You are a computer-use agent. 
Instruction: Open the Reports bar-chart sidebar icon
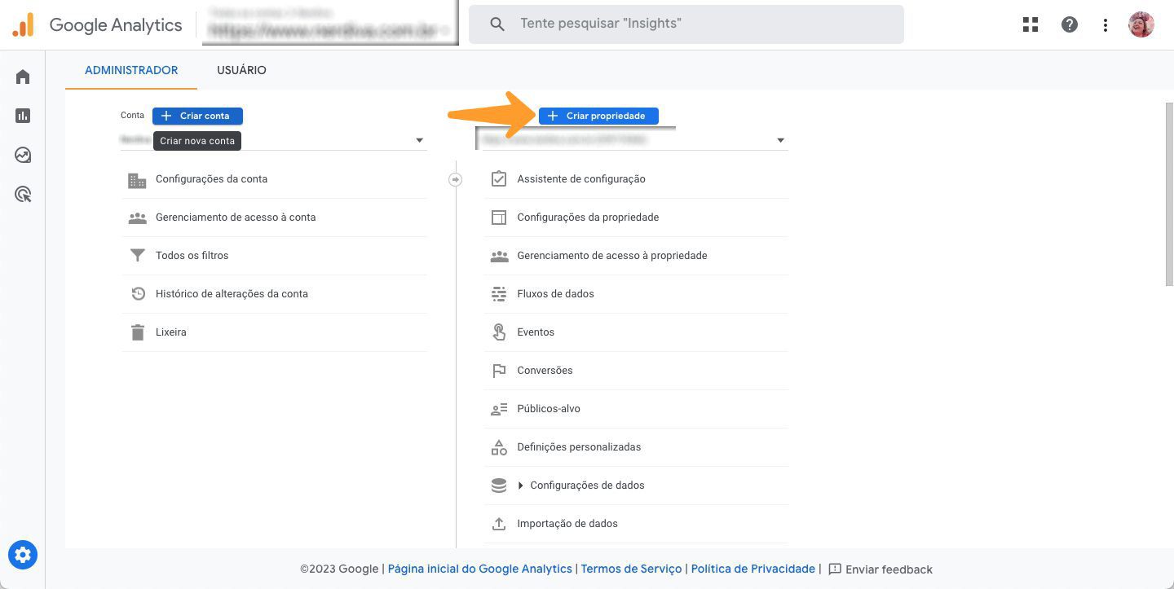(23, 116)
